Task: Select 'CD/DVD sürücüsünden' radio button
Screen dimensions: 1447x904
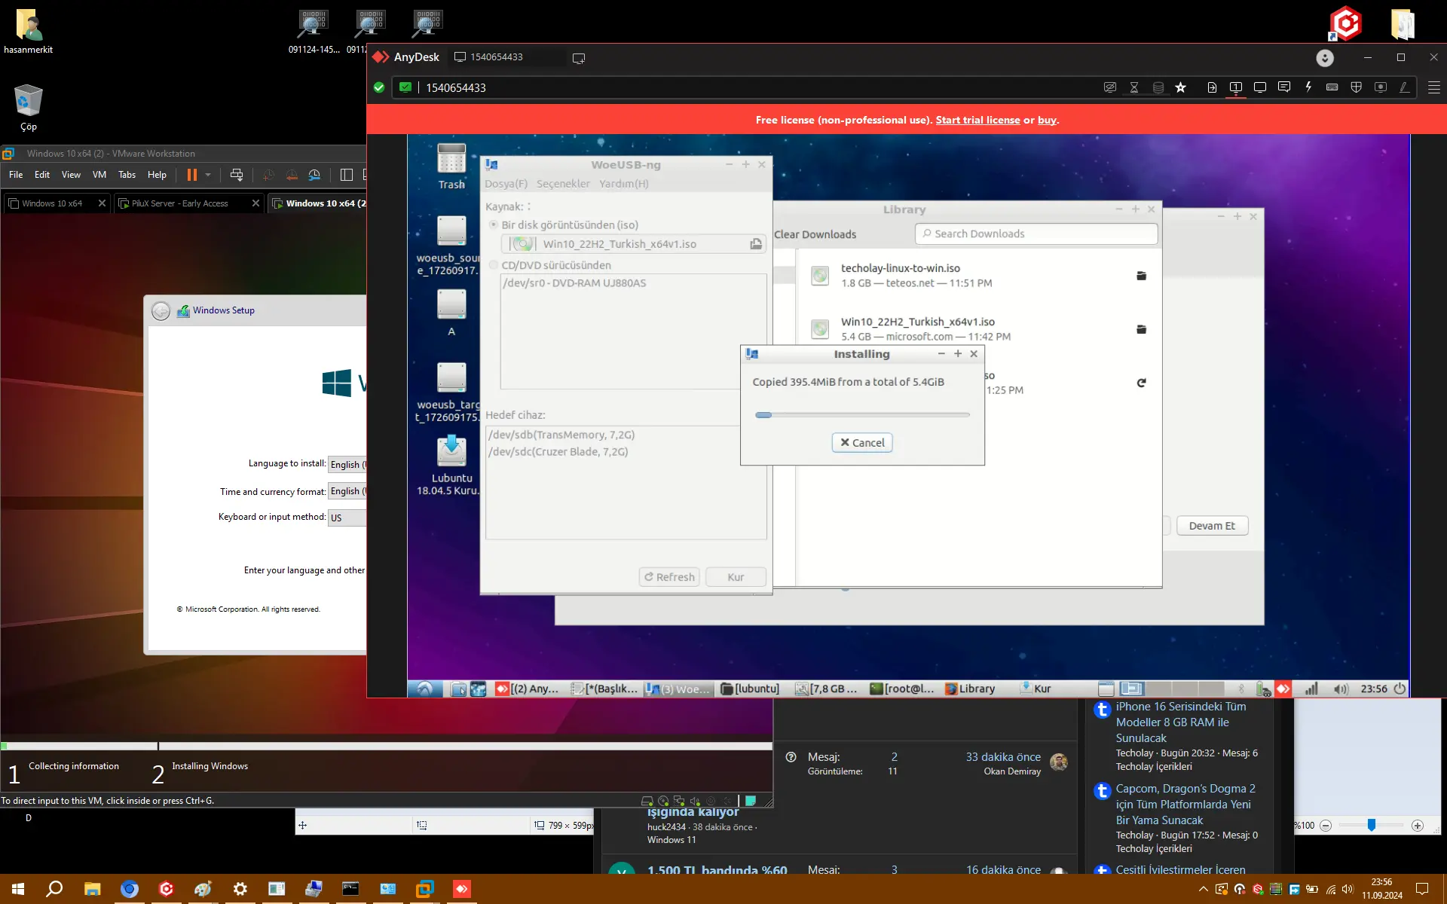Action: (494, 265)
